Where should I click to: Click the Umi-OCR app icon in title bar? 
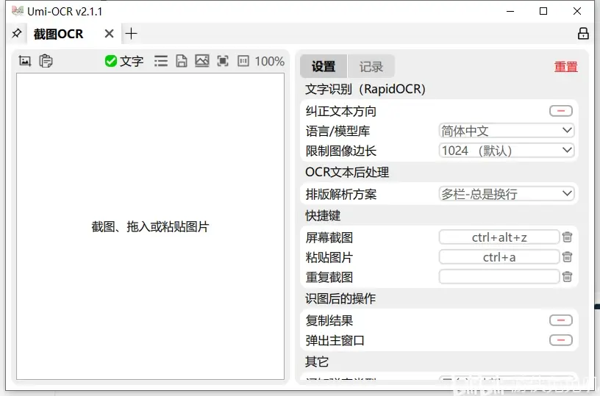point(17,11)
